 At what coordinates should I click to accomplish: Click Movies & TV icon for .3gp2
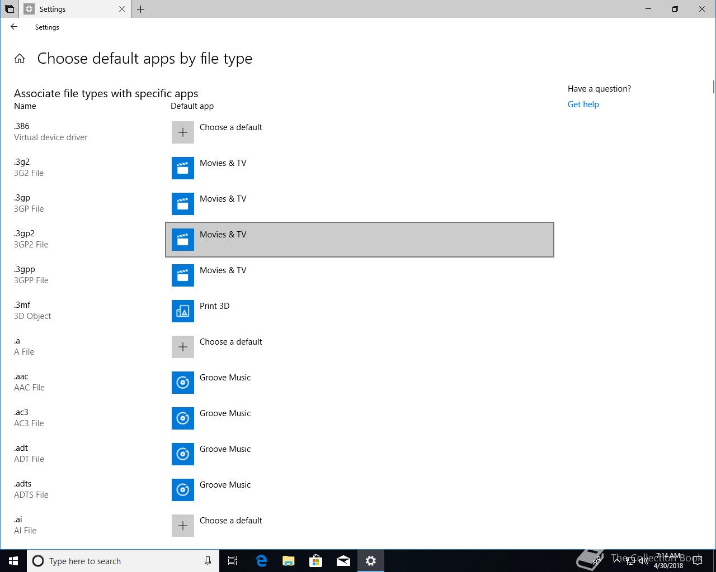coord(183,240)
